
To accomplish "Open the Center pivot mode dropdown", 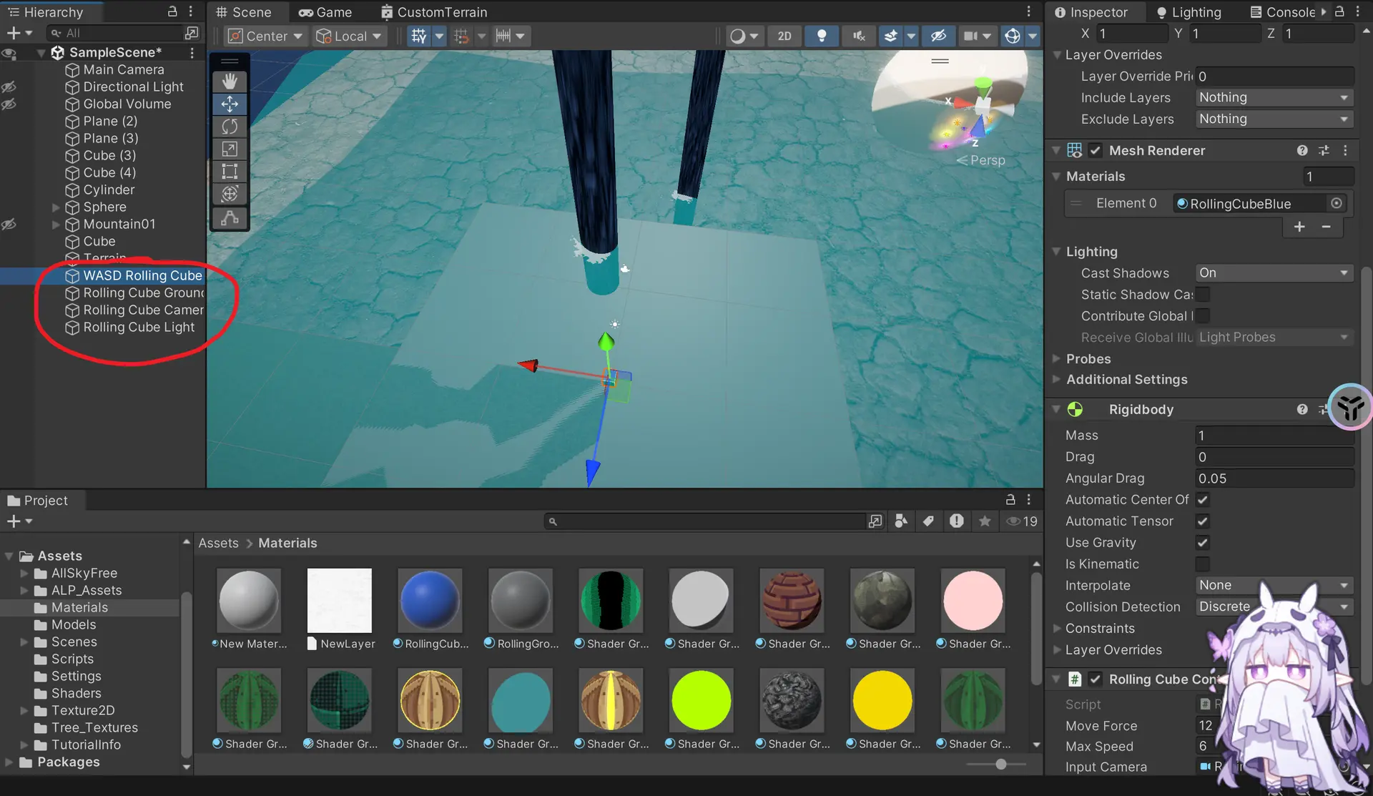I will [x=265, y=36].
